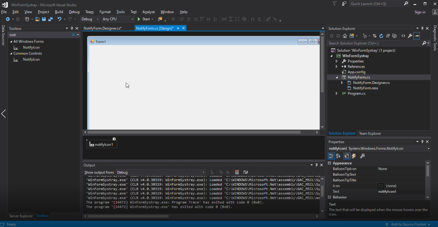Toggle Alphabetical sort in Properties panel
438x227 pixels.
coord(338,156)
